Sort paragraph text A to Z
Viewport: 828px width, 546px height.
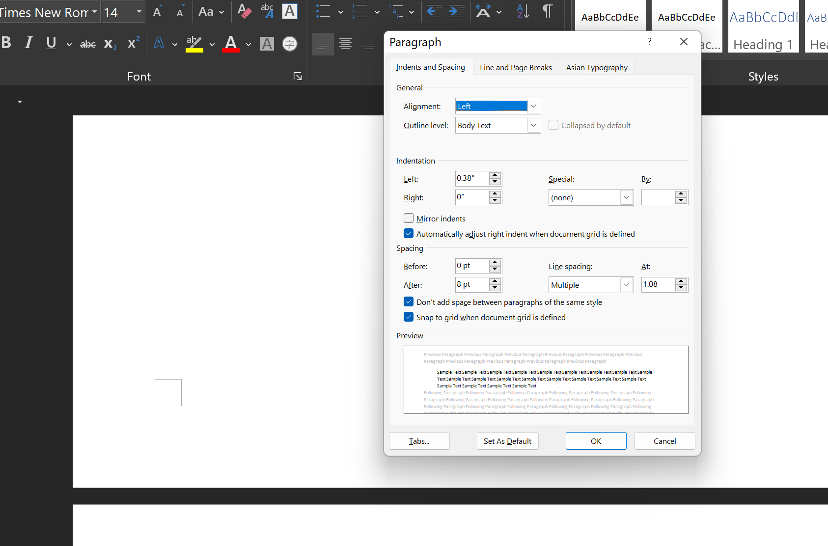point(523,11)
